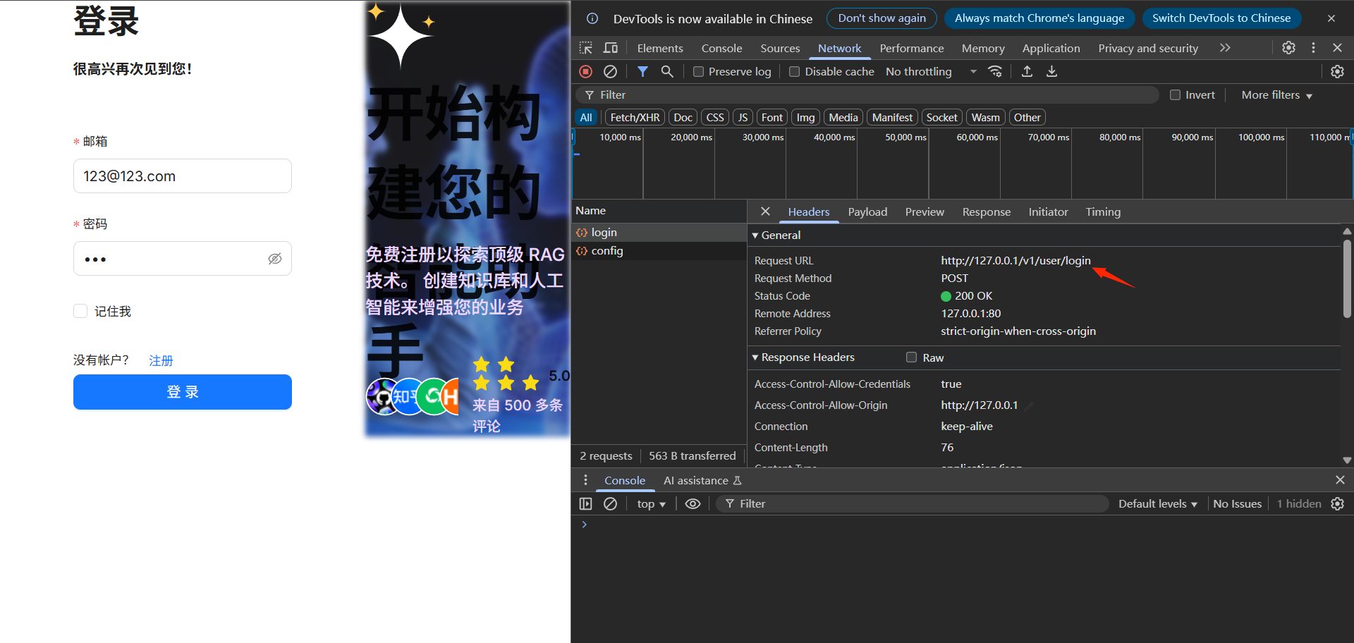The width and height of the screenshot is (1354, 643).
Task: Clear the network log
Action: pyautogui.click(x=610, y=71)
